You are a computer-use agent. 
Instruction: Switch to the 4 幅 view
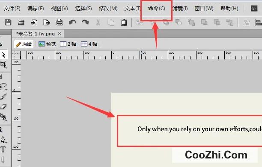[x=89, y=44]
